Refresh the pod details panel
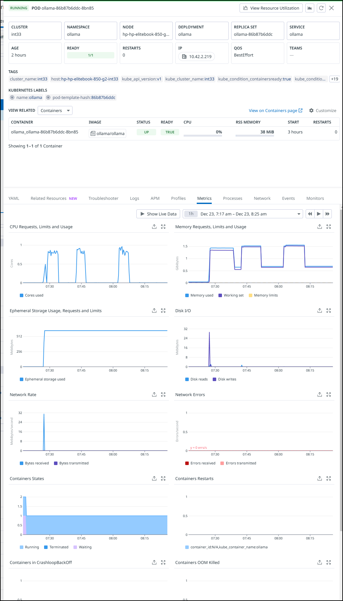 [321, 8]
